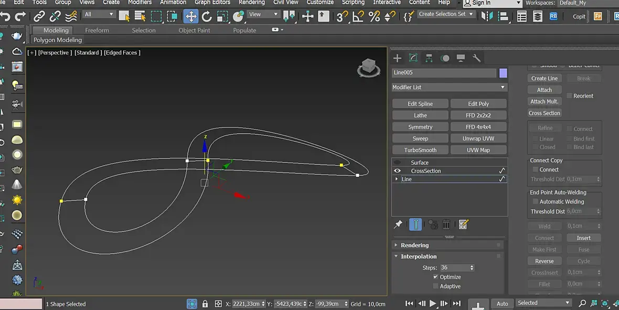
Task: Toggle visibility of the CrossSection modifier
Action: point(398,171)
